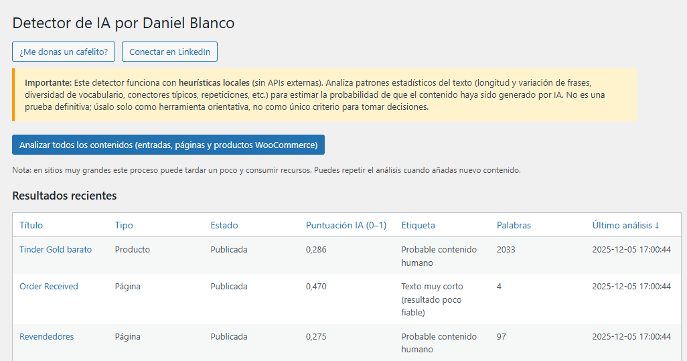The image size is (687, 361).
Task: Select the score value 0,286
Action: coord(316,249)
